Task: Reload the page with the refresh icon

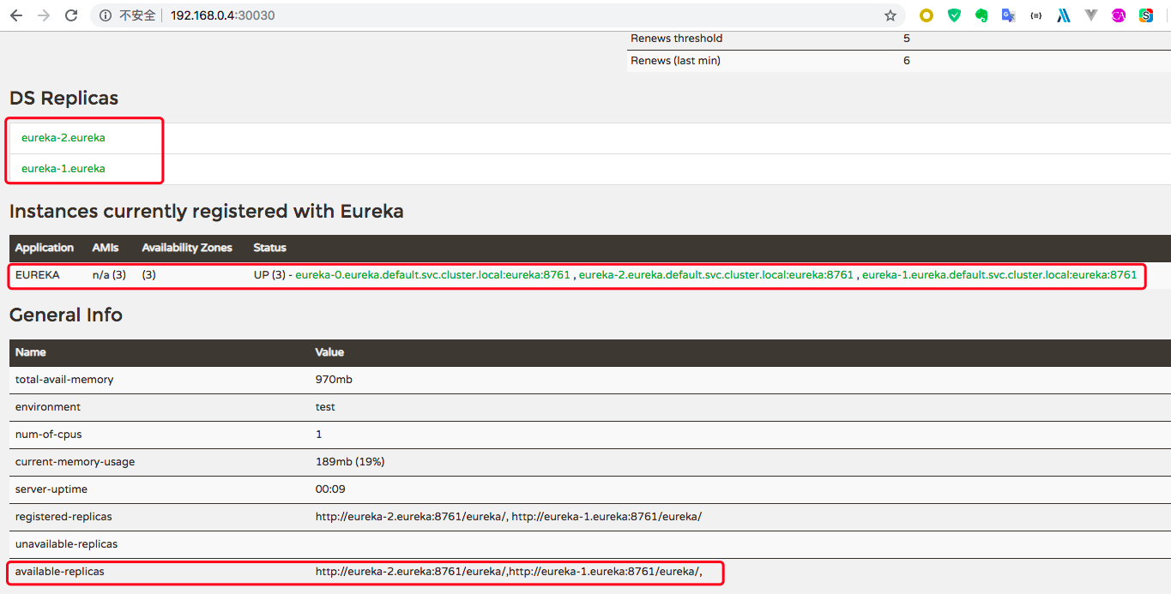Action: tap(71, 15)
